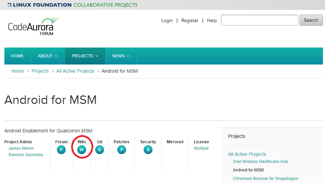This screenshot has height=183, width=325.
Task: Open the Security 'S' icon
Action: (x=148, y=150)
